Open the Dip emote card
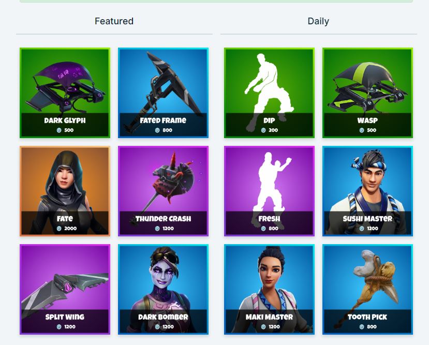429x345 pixels. coord(269,93)
